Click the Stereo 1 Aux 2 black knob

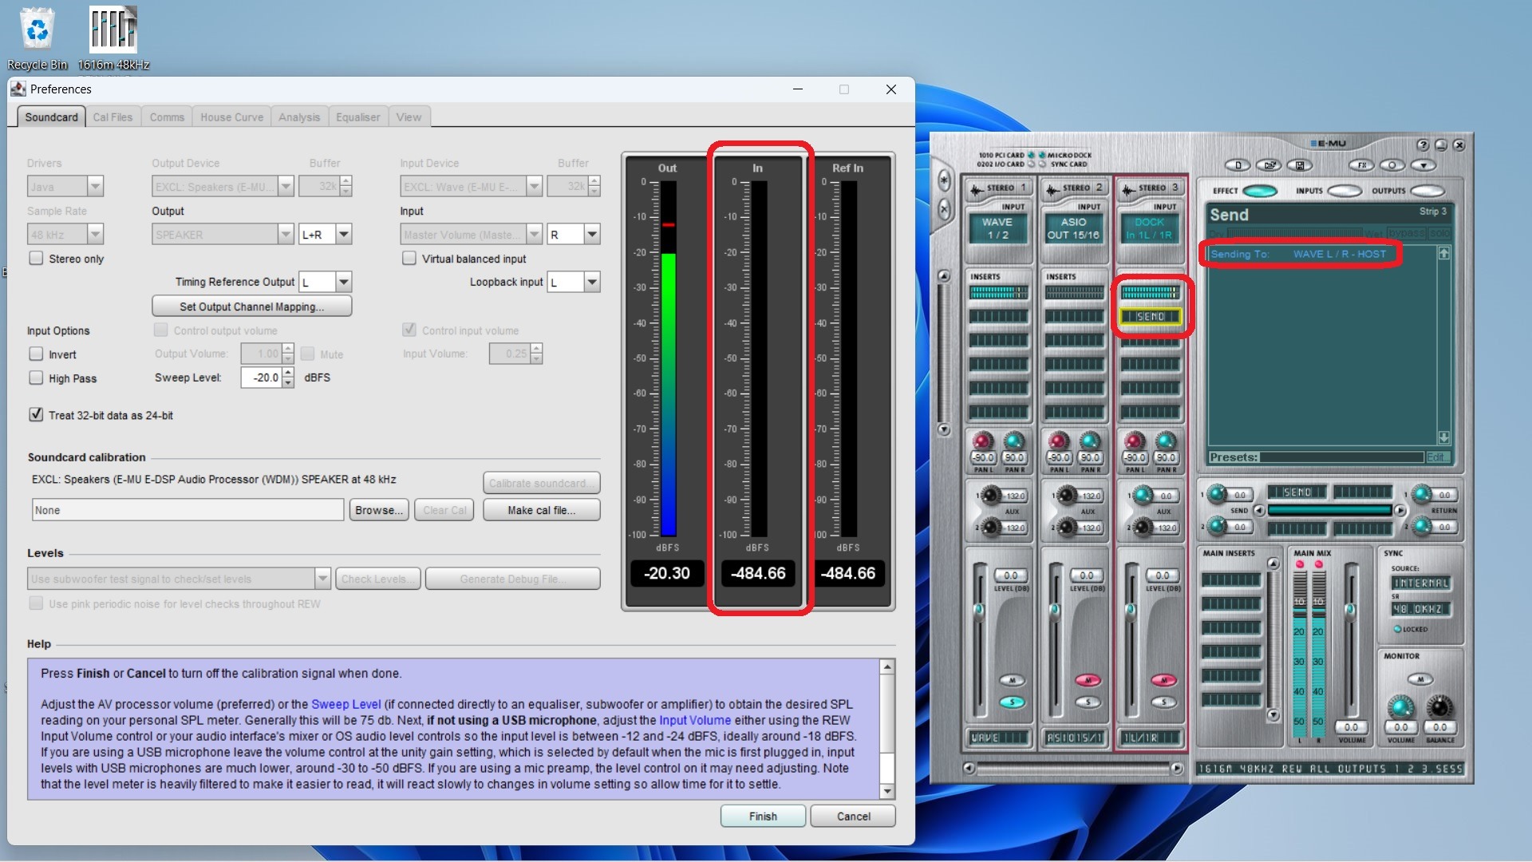click(x=991, y=527)
